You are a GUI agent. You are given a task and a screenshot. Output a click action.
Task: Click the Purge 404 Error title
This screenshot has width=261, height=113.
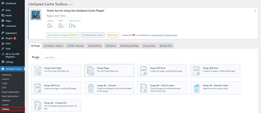click(211, 68)
